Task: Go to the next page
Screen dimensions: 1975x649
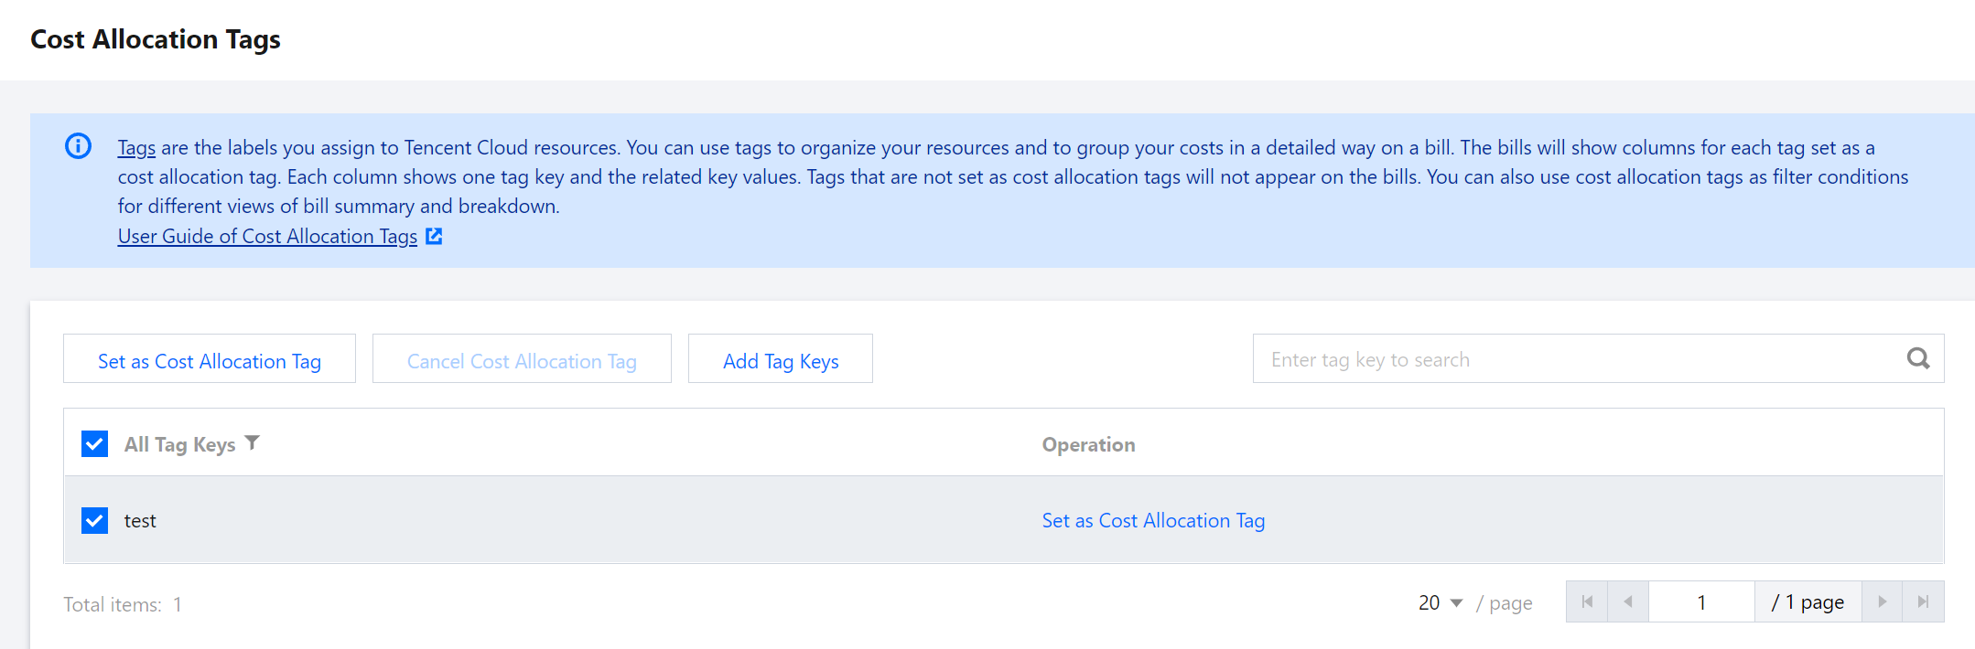Action: 1882,601
